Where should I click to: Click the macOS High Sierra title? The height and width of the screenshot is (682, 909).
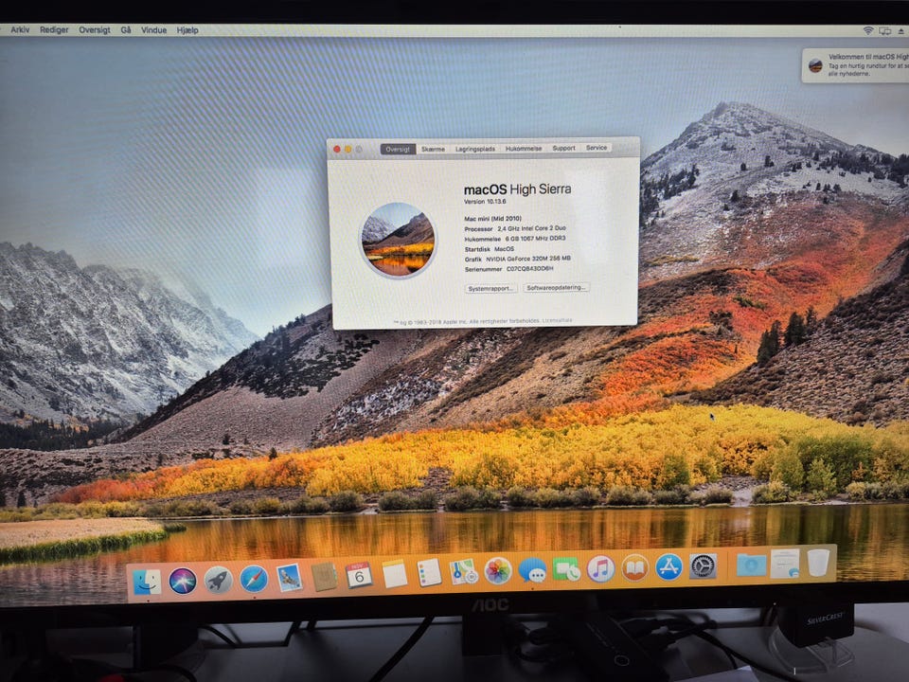click(517, 189)
